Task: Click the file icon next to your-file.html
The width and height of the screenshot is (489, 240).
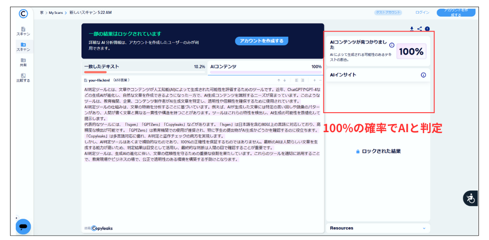Action: click(x=85, y=80)
